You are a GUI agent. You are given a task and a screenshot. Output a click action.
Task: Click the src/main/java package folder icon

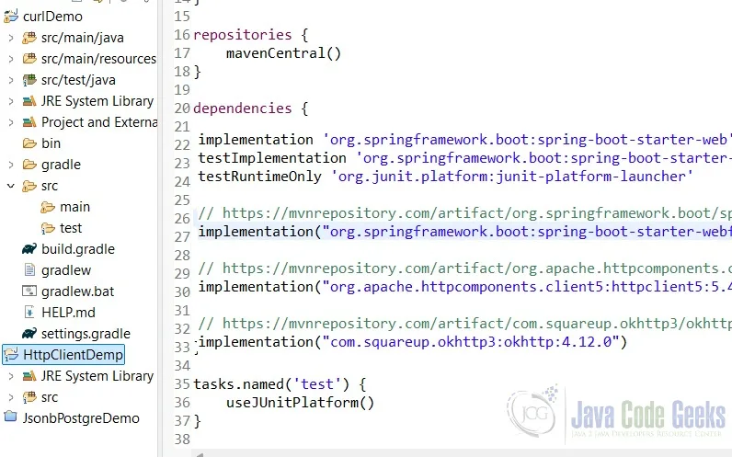click(29, 38)
